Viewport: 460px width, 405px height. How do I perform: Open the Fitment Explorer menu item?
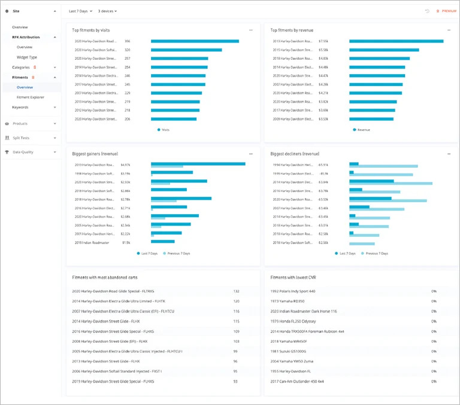(31, 98)
